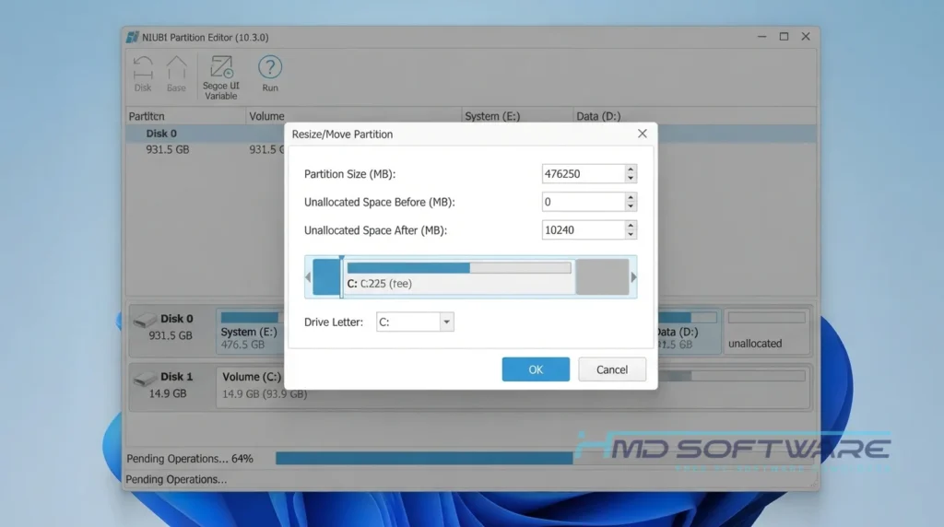Screen dimensions: 944x527
Task: Click the NIUBI Partition Editor app icon
Action: tap(133, 37)
